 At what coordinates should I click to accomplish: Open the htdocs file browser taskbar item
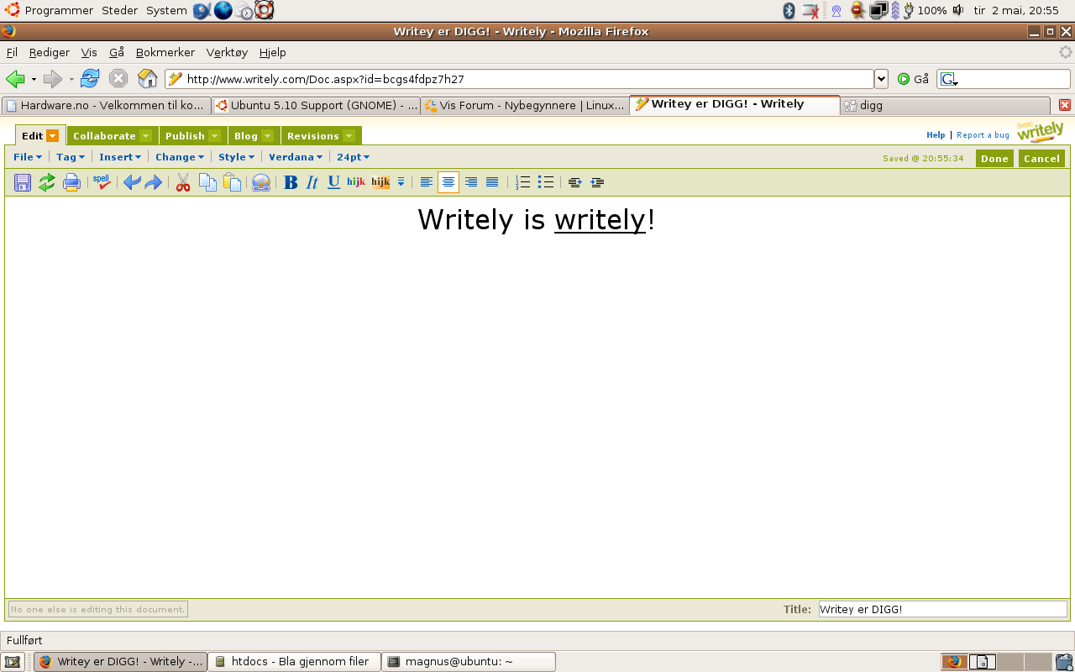point(295,662)
